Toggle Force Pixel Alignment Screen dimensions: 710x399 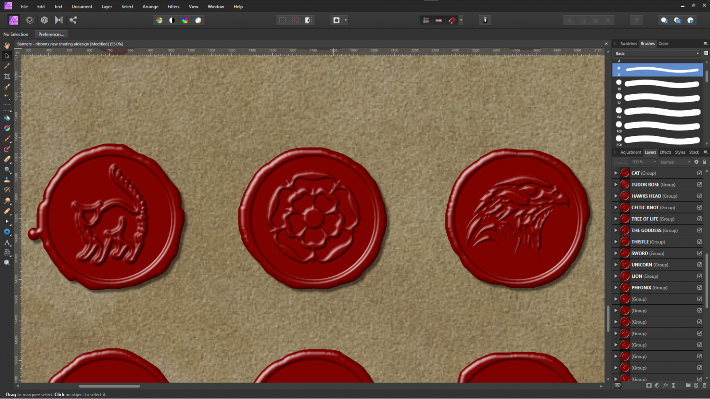[426, 20]
